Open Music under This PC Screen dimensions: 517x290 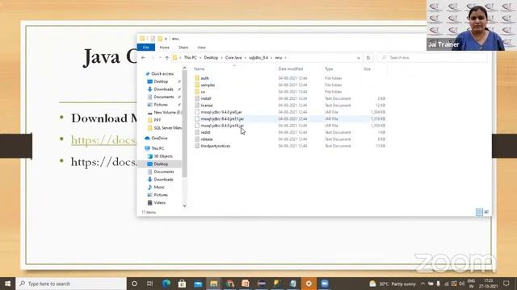click(159, 187)
